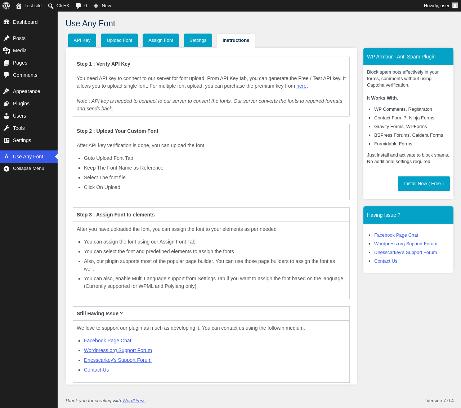Click the Test site name
Screen dimensions: 461x408
click(33, 6)
